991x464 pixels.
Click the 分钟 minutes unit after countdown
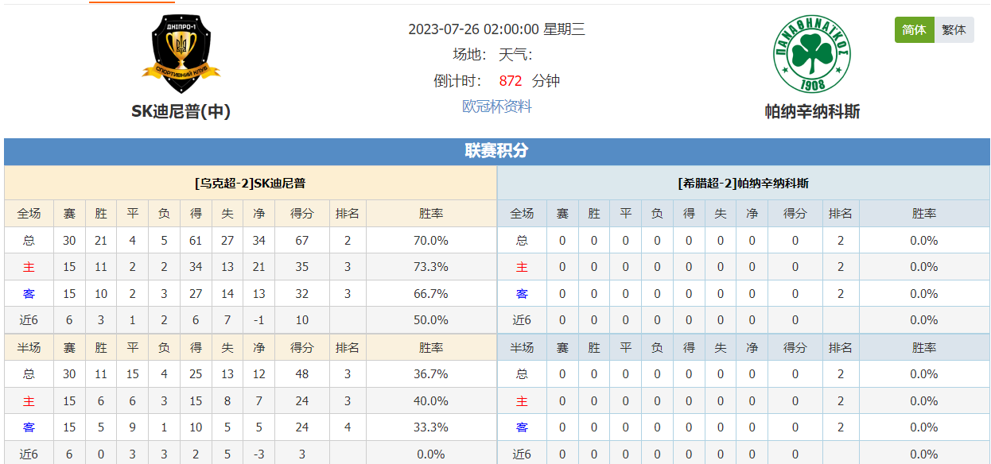coord(546,81)
